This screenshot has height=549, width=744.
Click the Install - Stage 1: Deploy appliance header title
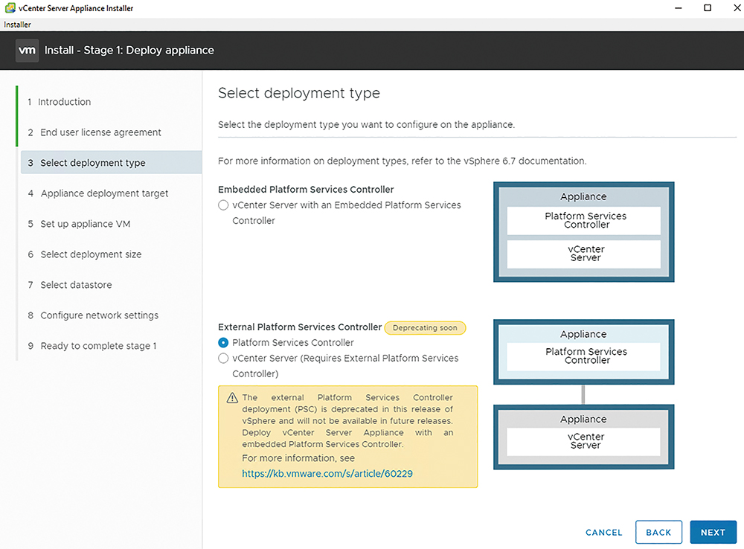click(x=129, y=51)
